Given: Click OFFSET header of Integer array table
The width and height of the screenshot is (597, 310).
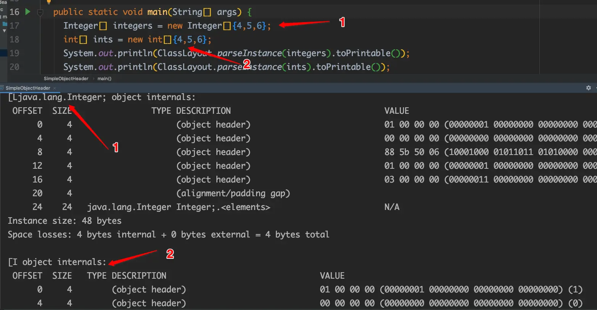Looking at the screenshot, I should [x=27, y=111].
